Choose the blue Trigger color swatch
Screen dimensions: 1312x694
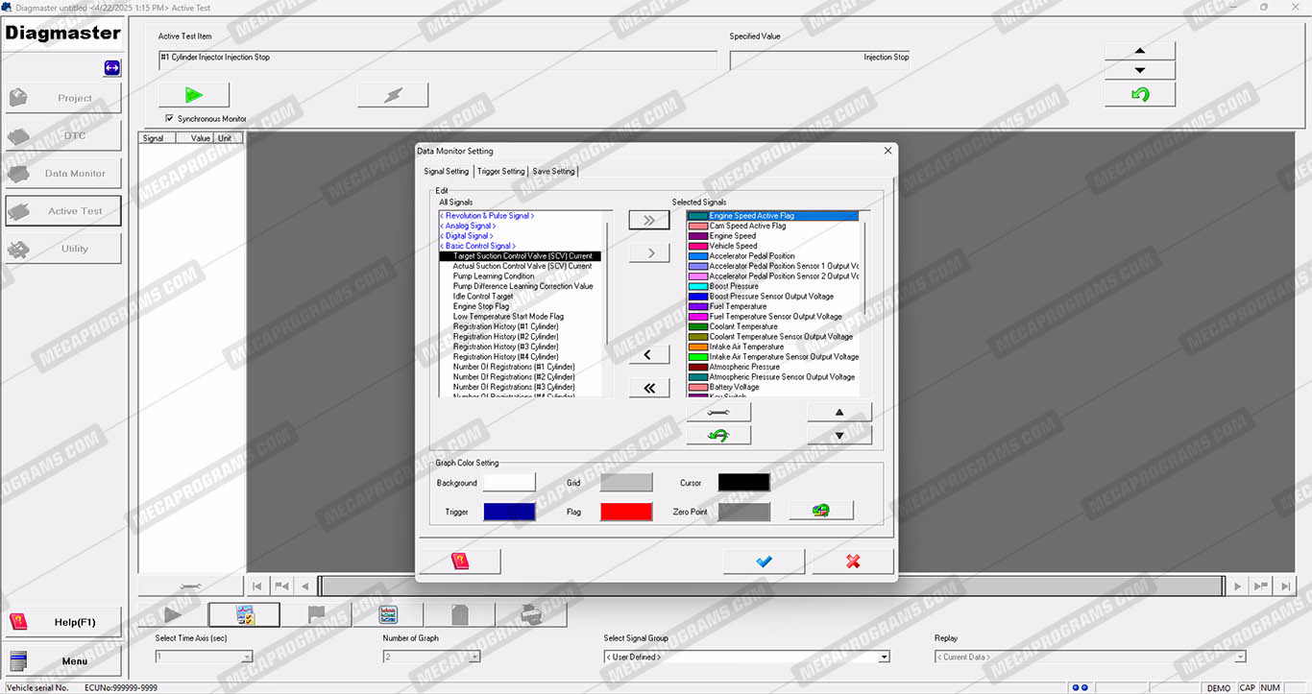point(509,512)
